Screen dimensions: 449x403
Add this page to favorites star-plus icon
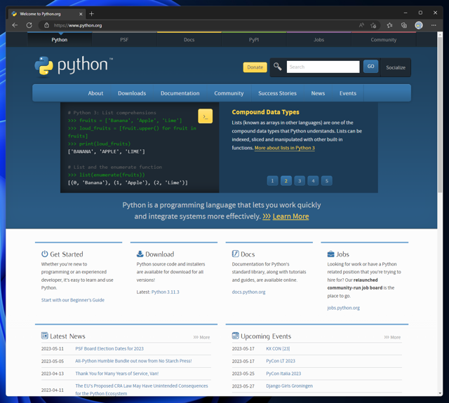click(373, 25)
